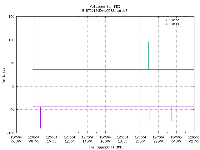Click the plot title 'Voltages for MEX'
This screenshot has height=150, width=200.
tap(105, 7)
